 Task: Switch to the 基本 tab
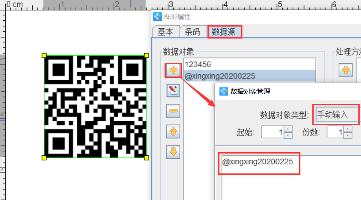click(165, 32)
